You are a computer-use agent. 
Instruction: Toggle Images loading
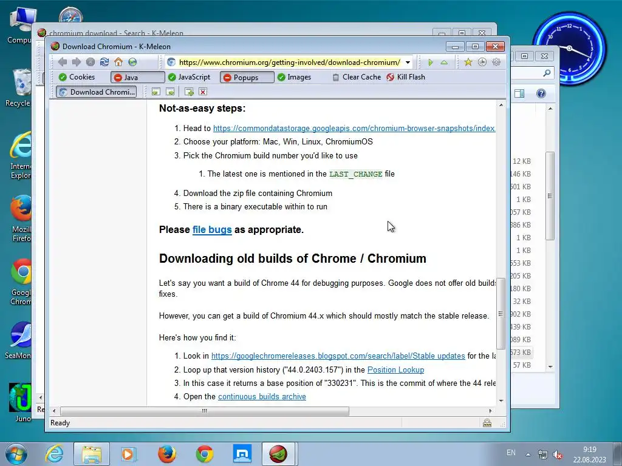pos(294,77)
